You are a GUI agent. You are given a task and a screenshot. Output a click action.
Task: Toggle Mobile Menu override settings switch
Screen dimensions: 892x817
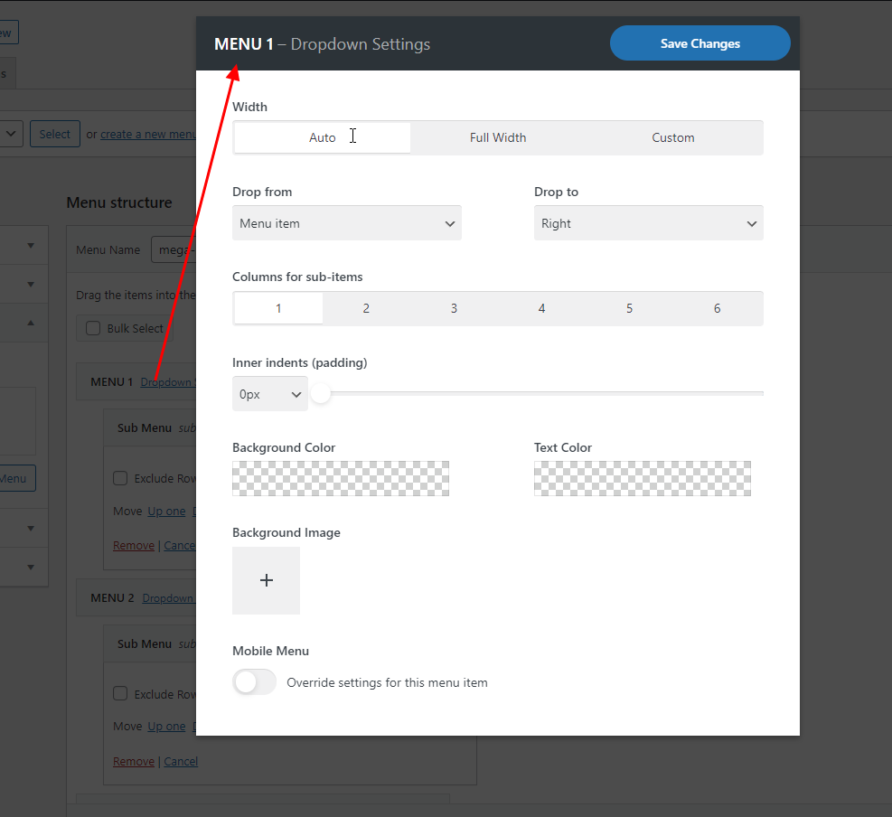click(x=254, y=682)
